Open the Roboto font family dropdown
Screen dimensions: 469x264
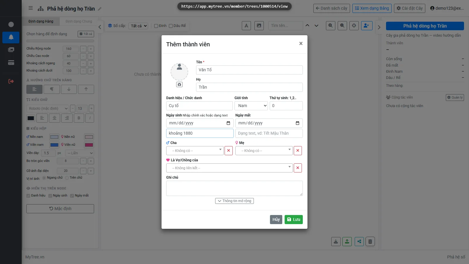47,109
